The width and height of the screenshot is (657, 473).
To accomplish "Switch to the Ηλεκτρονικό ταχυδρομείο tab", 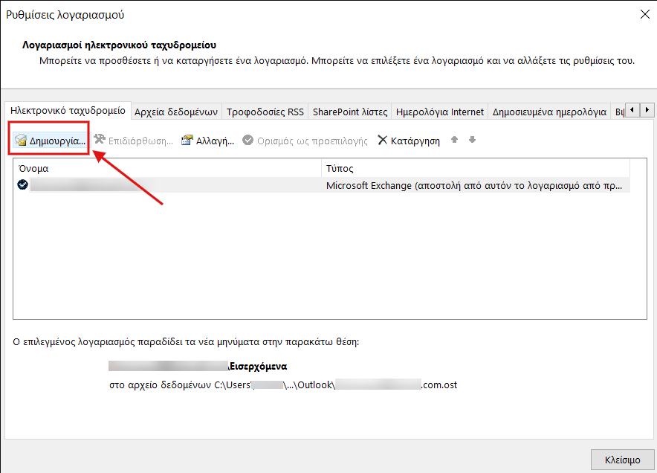I will (68, 111).
